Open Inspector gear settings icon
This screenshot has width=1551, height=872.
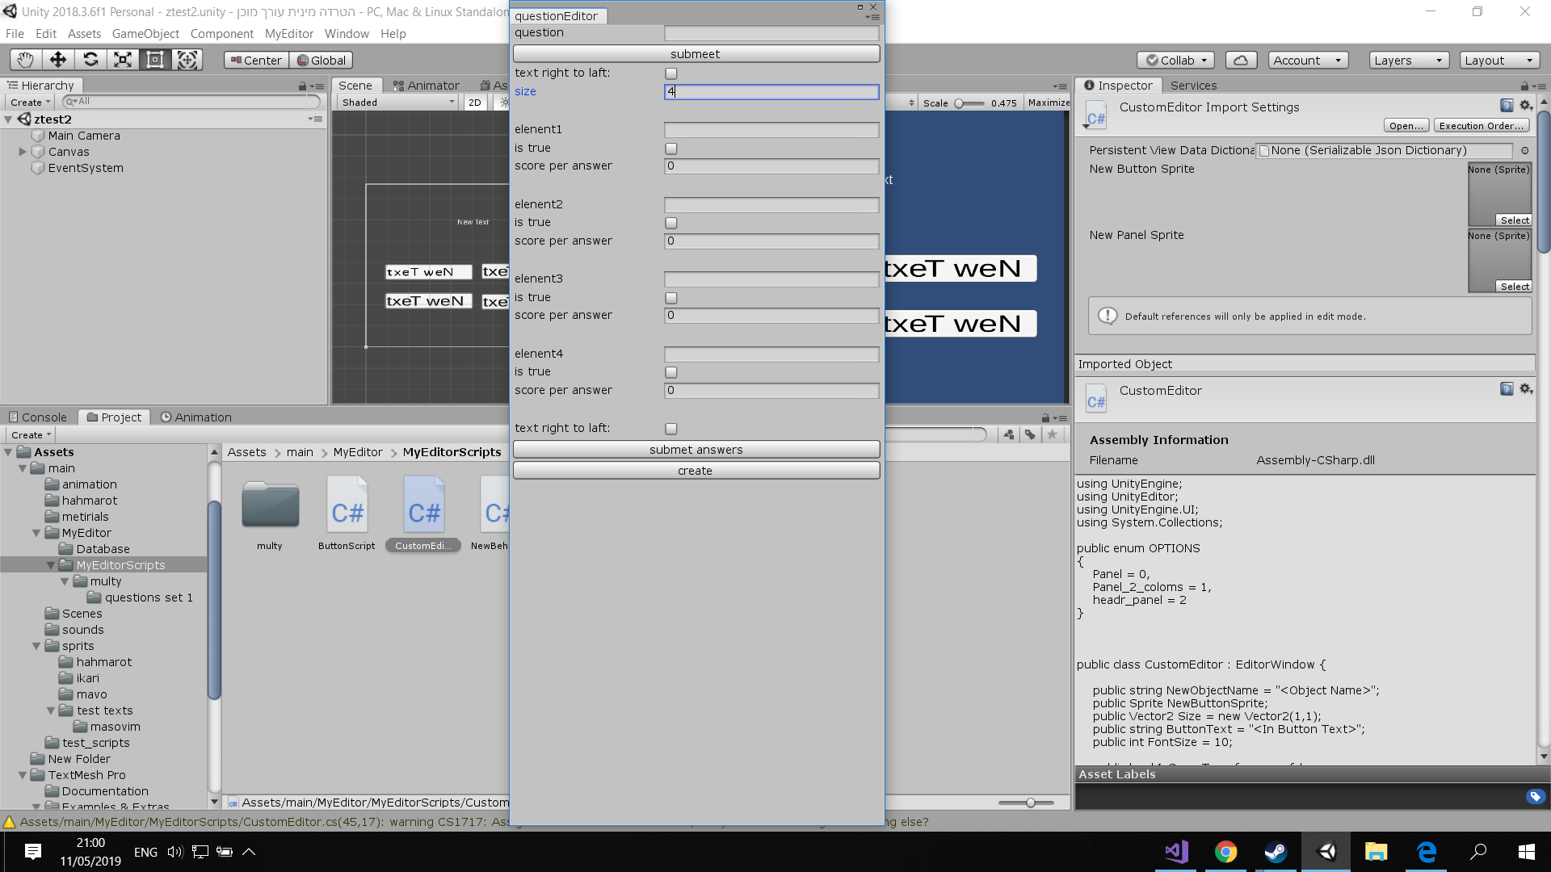tap(1526, 106)
